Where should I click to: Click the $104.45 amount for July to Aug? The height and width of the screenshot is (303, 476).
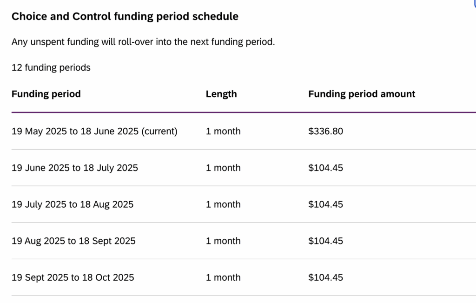[325, 204]
